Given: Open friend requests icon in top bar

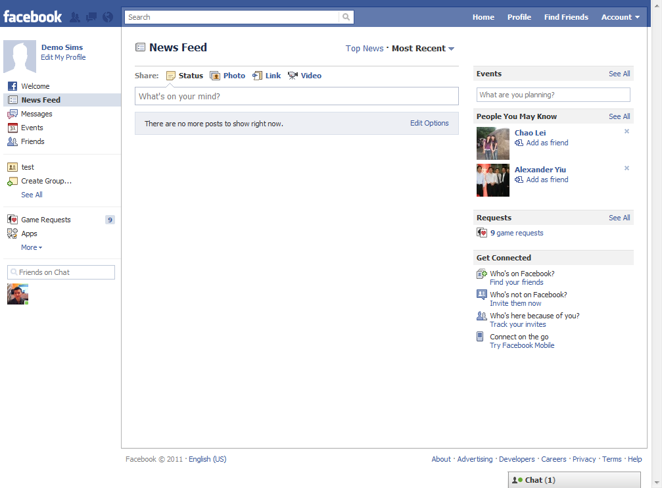Looking at the screenshot, I should pyautogui.click(x=75, y=17).
